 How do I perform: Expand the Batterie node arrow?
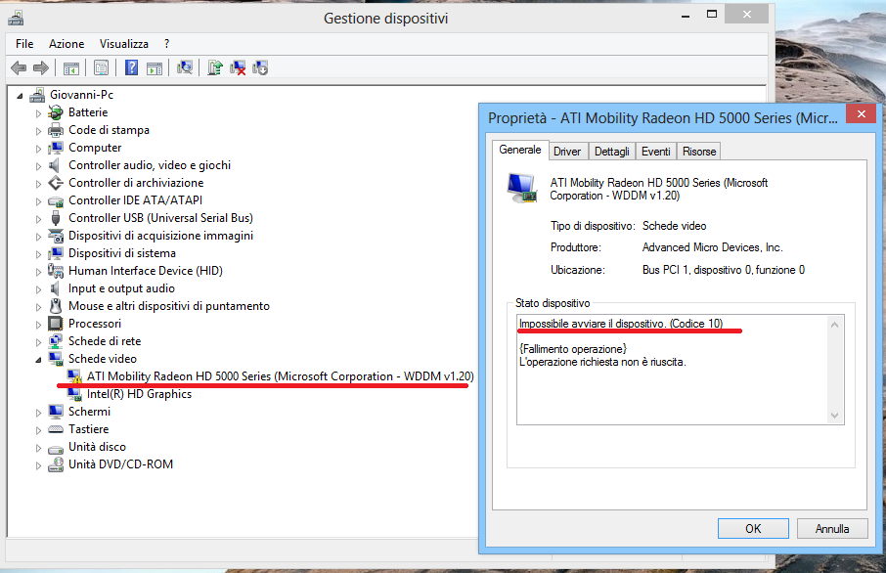click(x=38, y=113)
